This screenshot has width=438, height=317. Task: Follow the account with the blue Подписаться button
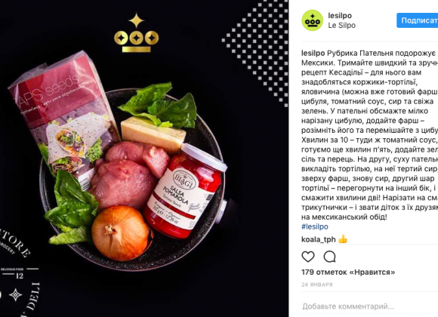[x=418, y=20]
